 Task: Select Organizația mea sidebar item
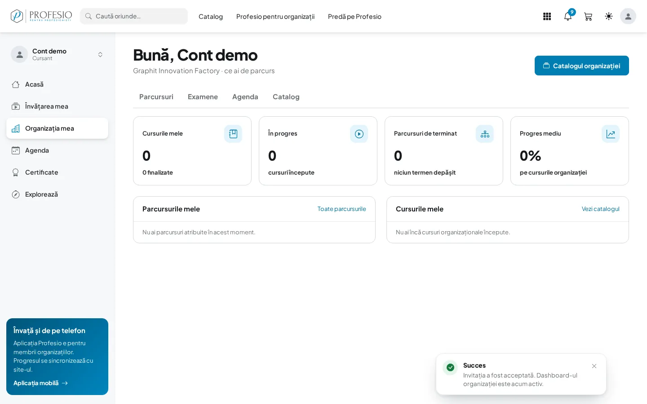pos(57,128)
